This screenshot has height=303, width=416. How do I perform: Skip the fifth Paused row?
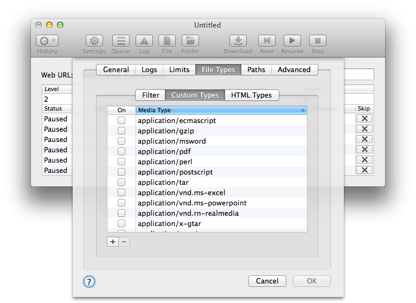coord(364,160)
